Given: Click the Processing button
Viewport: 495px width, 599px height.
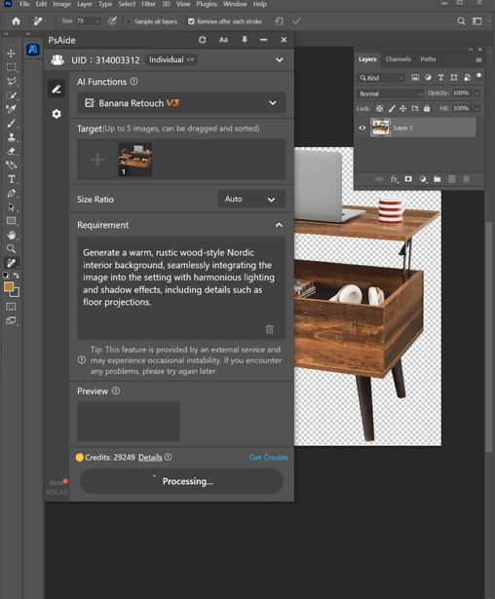Looking at the screenshot, I should [181, 481].
